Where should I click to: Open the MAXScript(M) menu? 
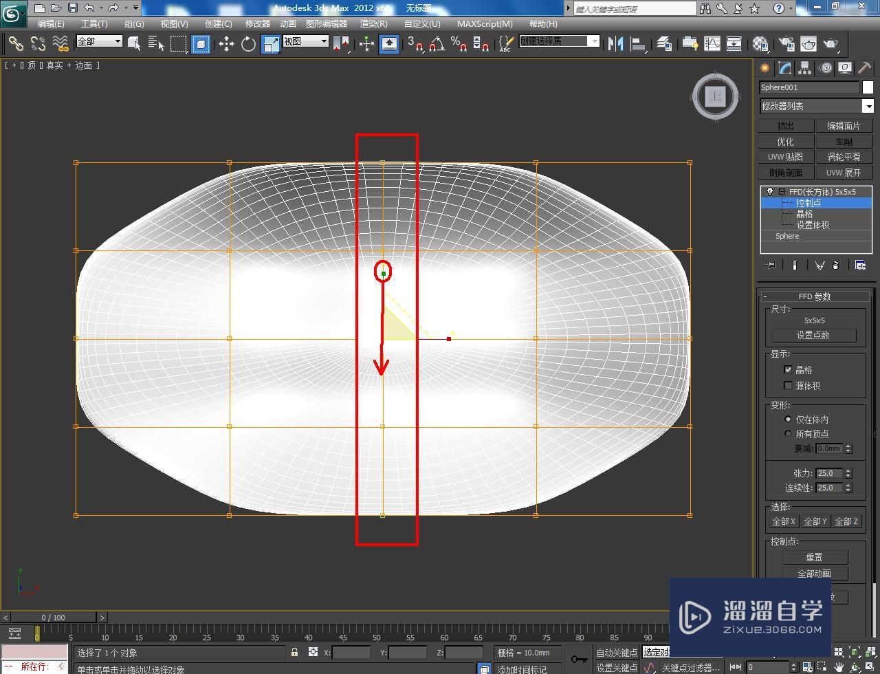(485, 23)
